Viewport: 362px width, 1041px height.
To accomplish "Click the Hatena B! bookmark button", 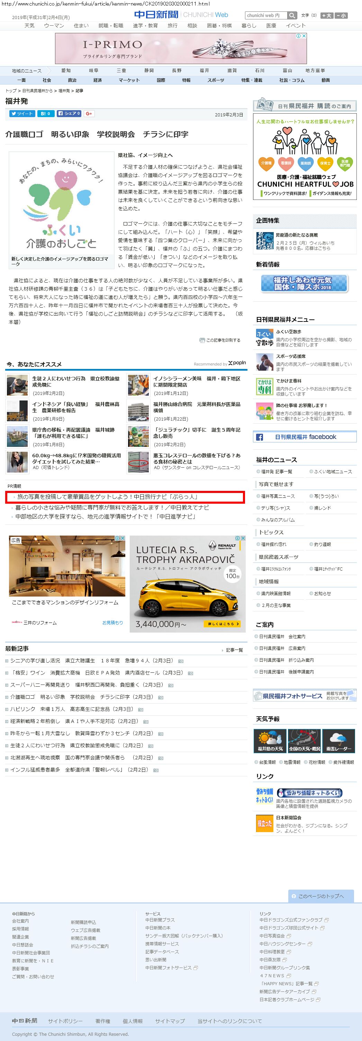I will click(46, 114).
